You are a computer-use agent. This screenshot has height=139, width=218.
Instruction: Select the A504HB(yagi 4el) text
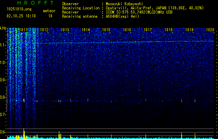(122, 16)
